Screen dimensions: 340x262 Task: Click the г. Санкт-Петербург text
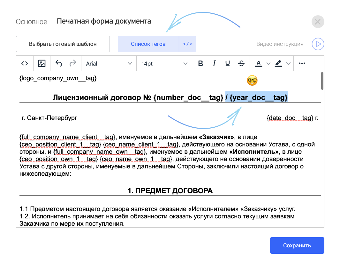pos(49,118)
